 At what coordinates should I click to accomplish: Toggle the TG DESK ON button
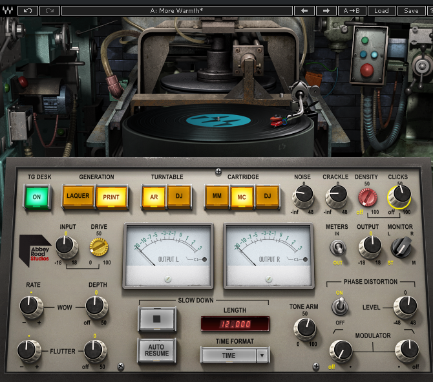point(37,197)
